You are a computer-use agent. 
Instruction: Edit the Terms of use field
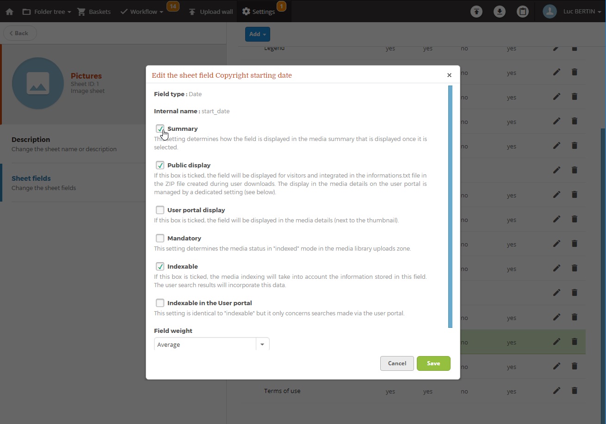(557, 390)
